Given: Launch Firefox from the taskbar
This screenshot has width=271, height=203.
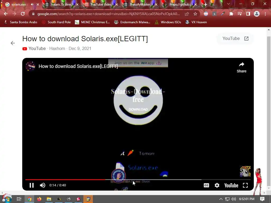Looking at the screenshot, I should click(x=39, y=199).
